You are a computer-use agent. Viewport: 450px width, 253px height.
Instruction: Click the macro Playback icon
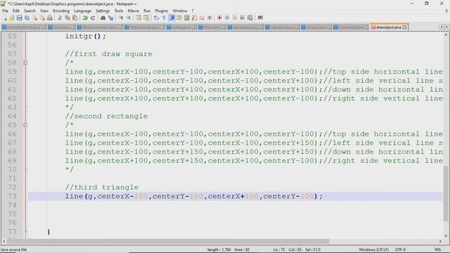coord(235,18)
